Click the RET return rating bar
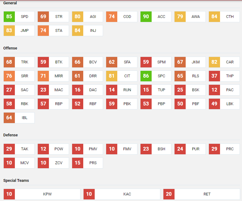This screenshot has width=242, height=201. pos(201,194)
